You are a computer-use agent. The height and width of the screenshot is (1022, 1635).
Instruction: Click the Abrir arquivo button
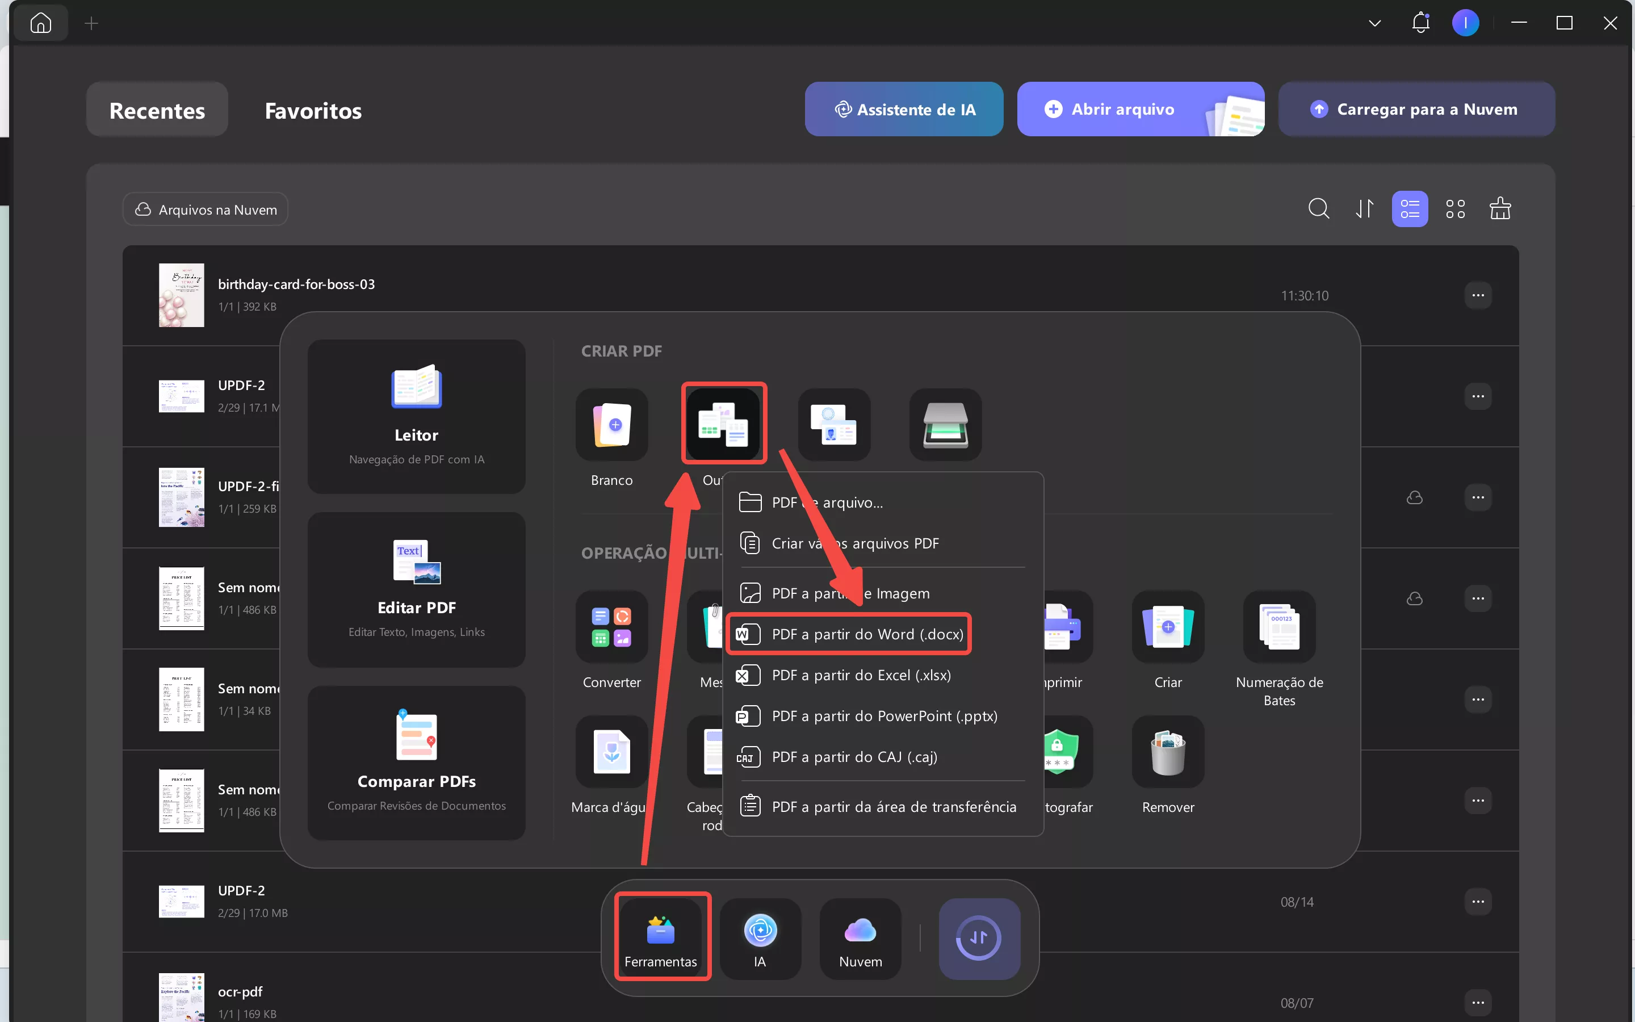1122,110
